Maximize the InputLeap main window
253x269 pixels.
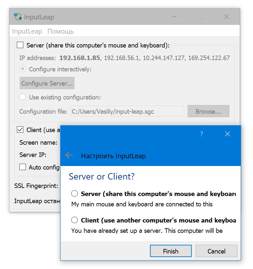coord(200,17)
